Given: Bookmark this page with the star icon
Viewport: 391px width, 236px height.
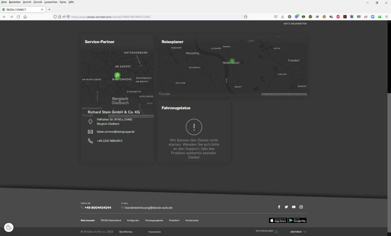Looking at the screenshot, I should (x=246, y=17).
